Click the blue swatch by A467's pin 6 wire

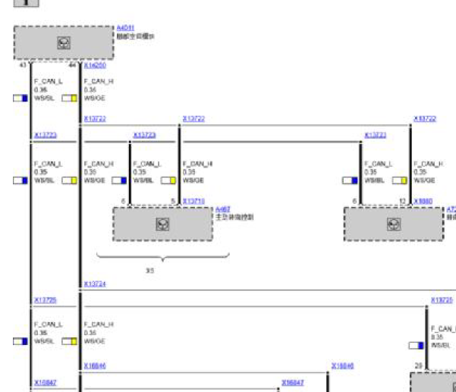[x=119, y=180]
